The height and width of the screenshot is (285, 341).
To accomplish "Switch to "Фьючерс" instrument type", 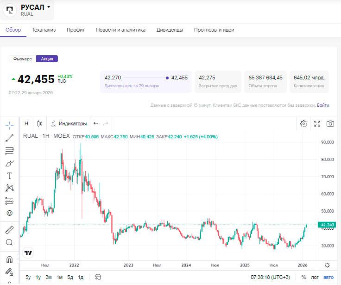I will (22, 59).
